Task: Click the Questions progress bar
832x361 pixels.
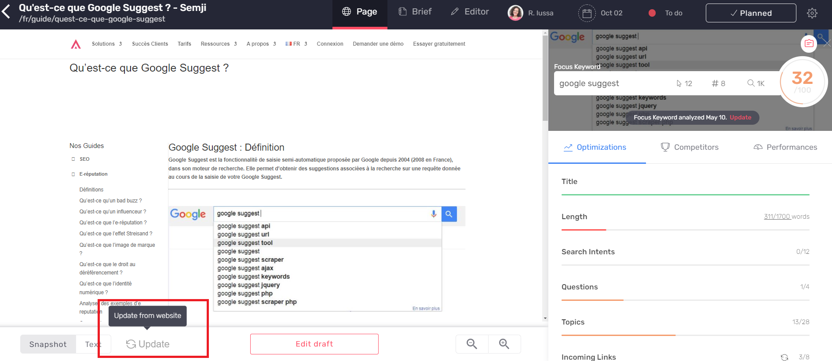Action: pos(685,300)
